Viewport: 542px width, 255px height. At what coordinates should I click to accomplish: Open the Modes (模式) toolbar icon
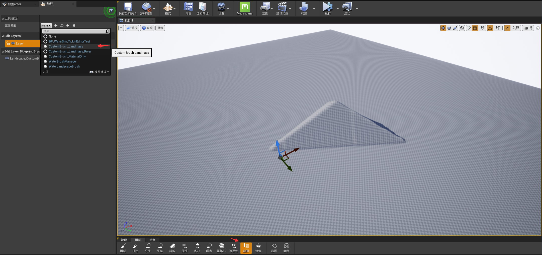click(x=168, y=8)
